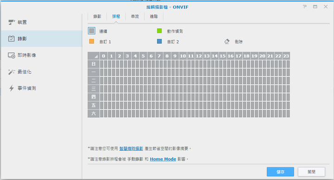The width and height of the screenshot is (334, 180).
Task: Click the 自訂 1 label text
Action: pos(105,42)
